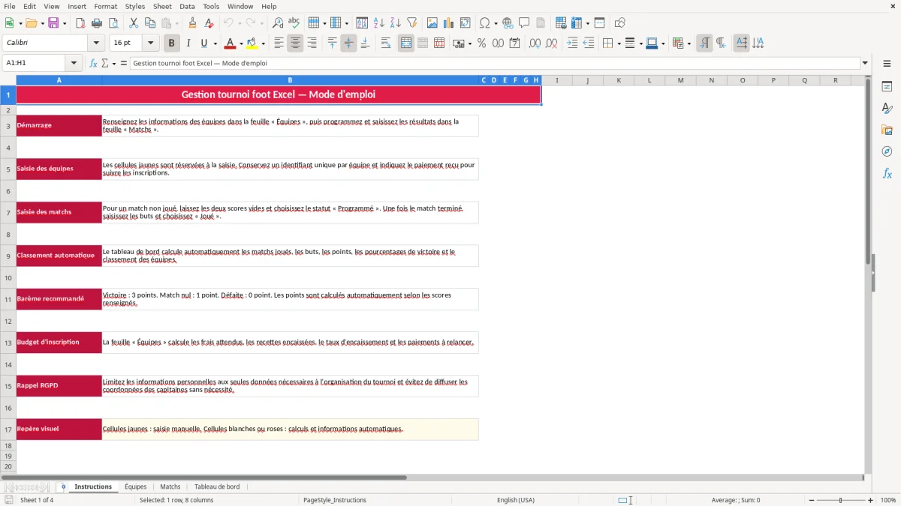Screen dimensions: 901x506
Task: Click zoom in plus button
Action: pos(871,500)
